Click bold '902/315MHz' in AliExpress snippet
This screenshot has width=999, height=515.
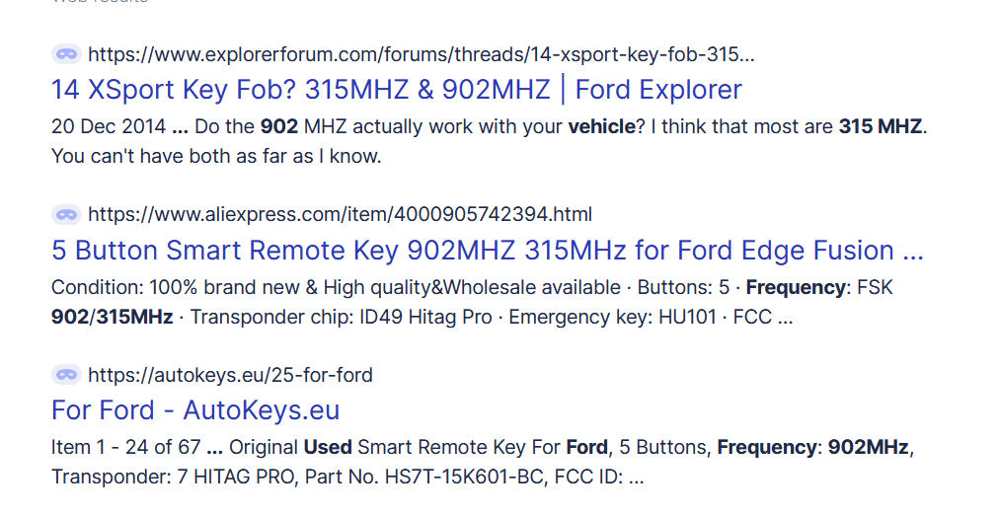[112, 317]
